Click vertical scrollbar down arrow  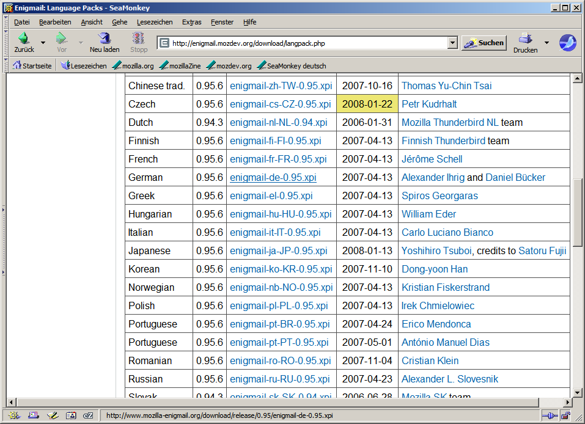[578, 392]
